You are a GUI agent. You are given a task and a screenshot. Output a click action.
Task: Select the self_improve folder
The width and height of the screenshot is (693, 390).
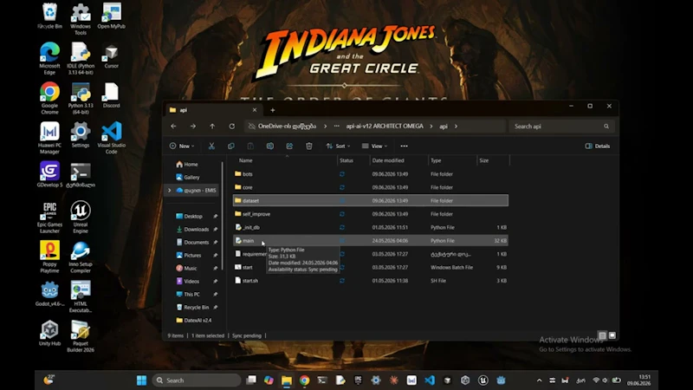(x=371, y=214)
